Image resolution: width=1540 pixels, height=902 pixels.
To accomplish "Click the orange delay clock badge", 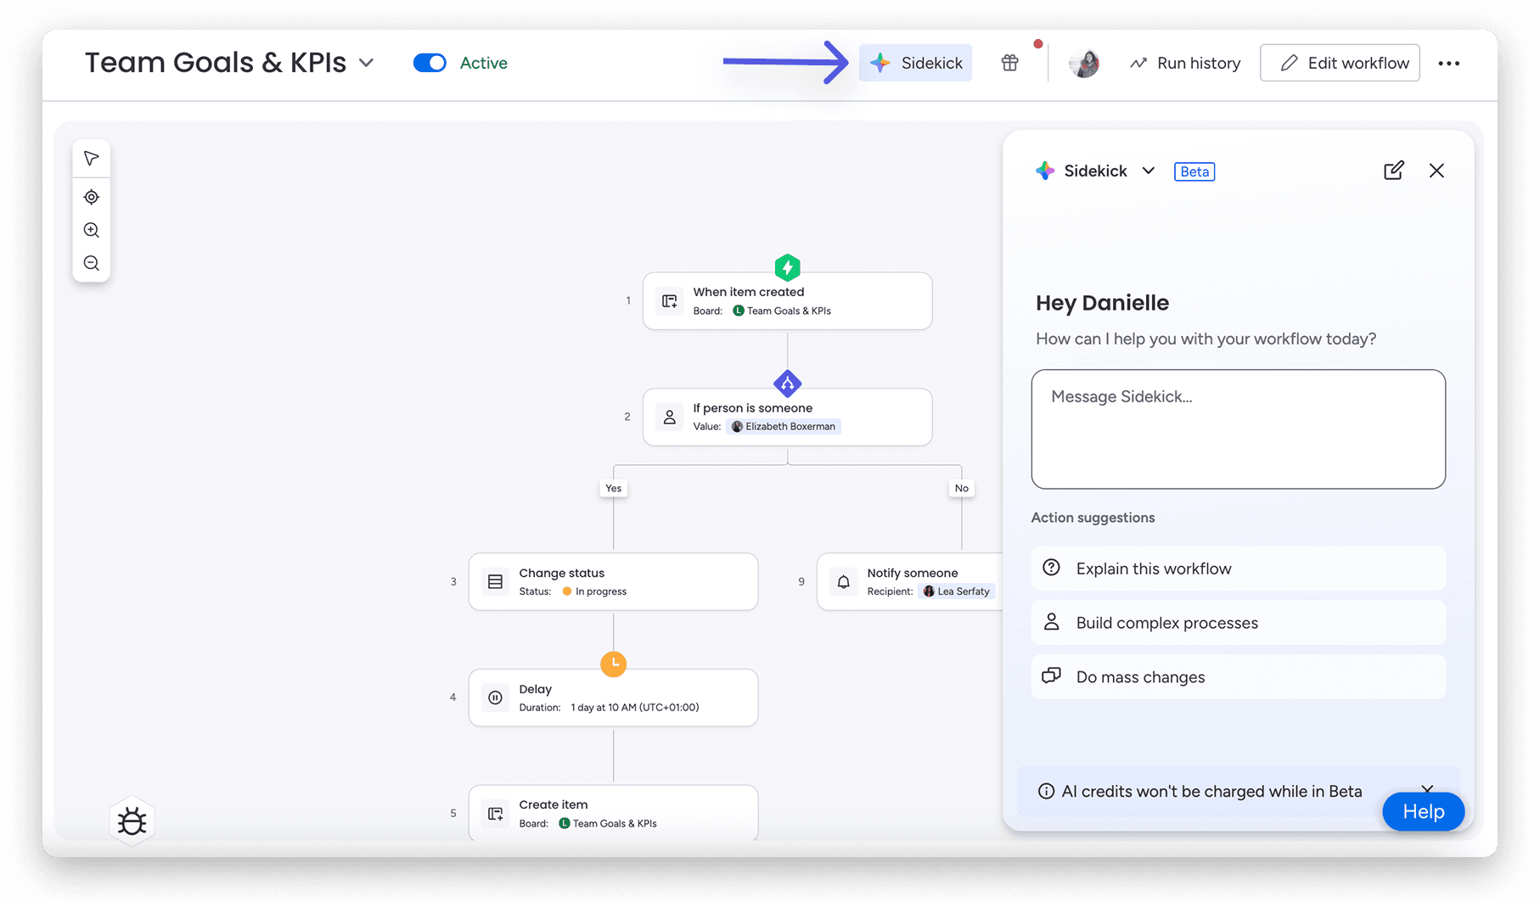I will click(x=613, y=664).
